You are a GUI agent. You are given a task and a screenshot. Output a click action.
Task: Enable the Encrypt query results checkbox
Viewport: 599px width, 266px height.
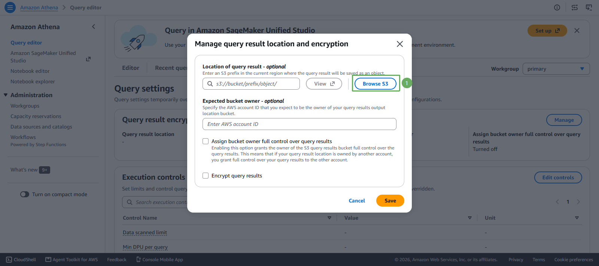[x=206, y=176]
